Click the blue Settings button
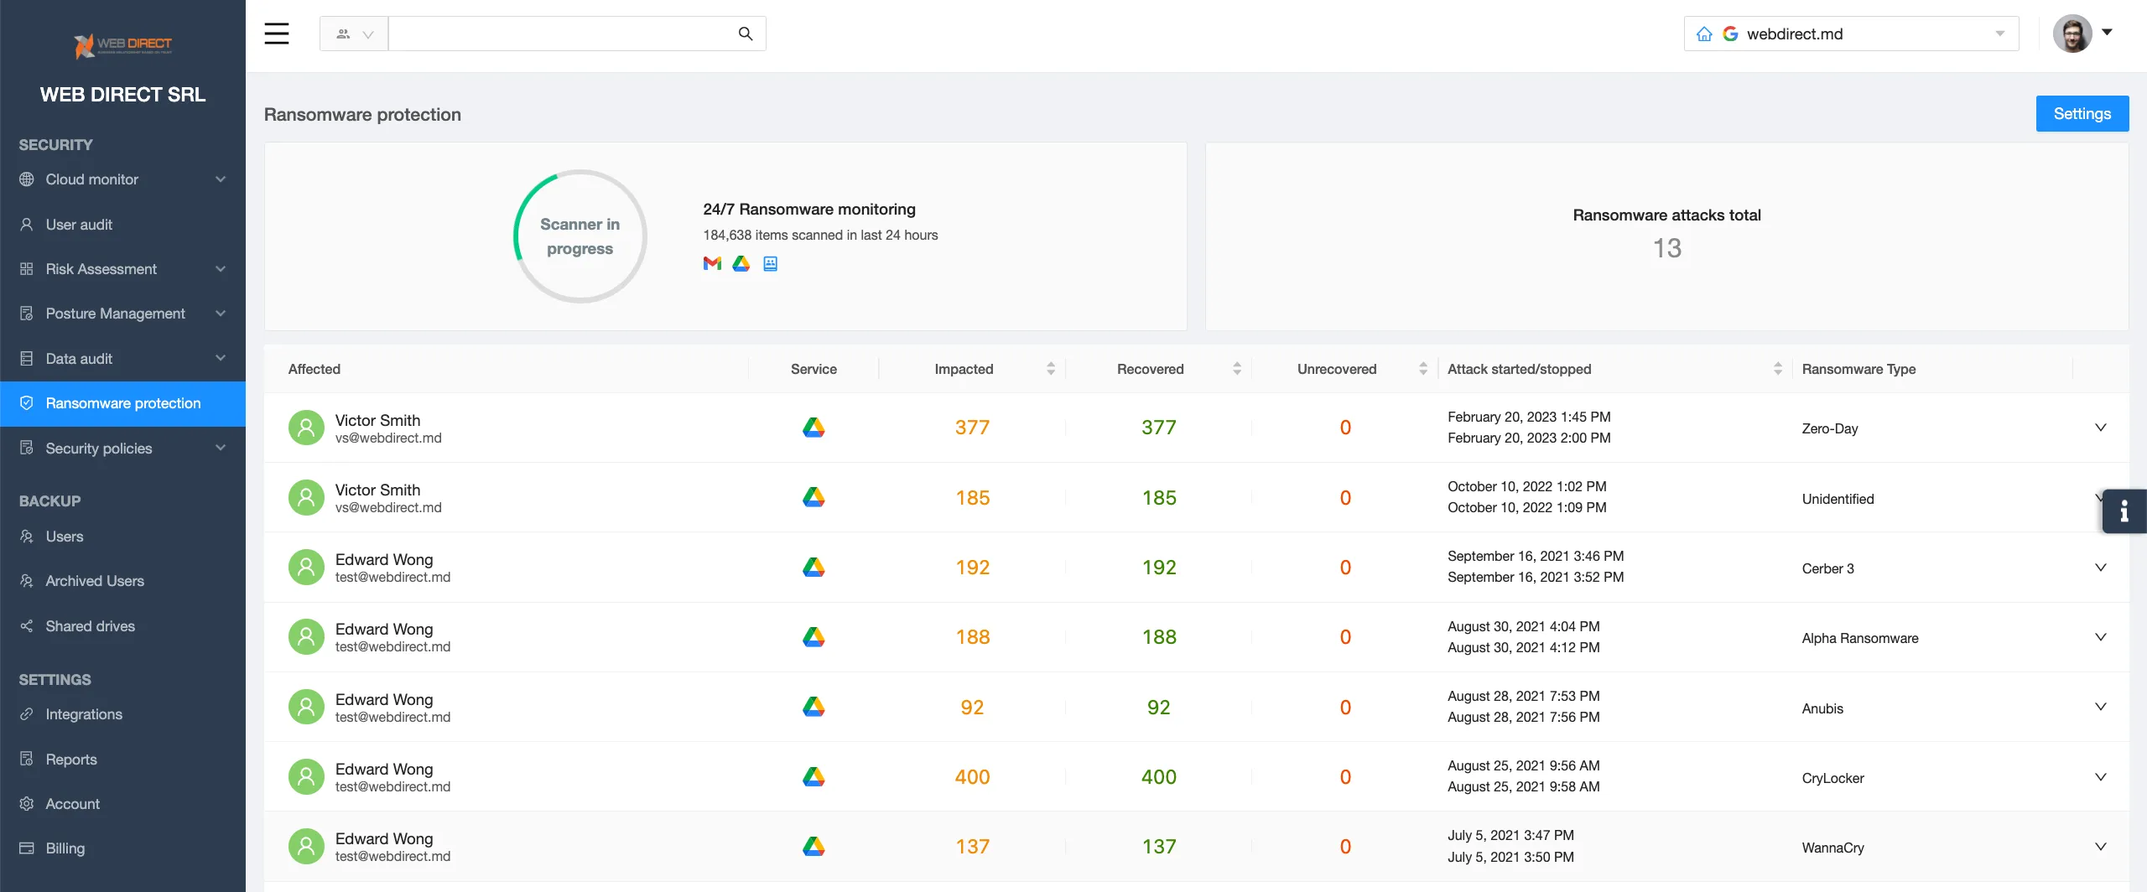The height and width of the screenshot is (892, 2147). [2082, 114]
